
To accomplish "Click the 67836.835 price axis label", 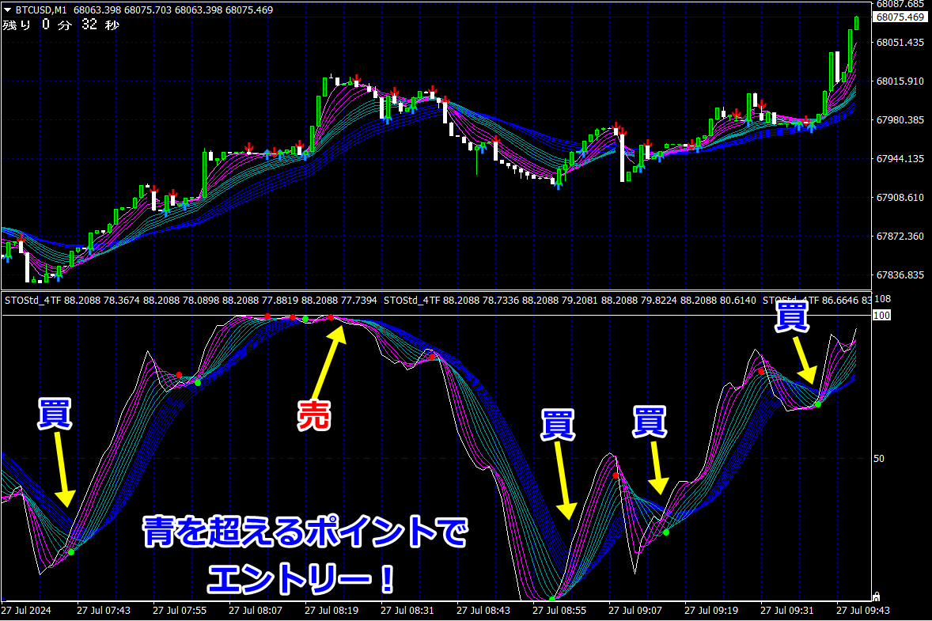I will (x=900, y=275).
